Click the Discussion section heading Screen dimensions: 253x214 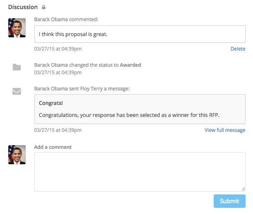tap(23, 7)
